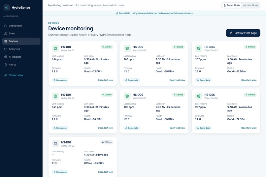
Task: Click the Analytics chart icon in sidebar
Action: click(6, 49)
